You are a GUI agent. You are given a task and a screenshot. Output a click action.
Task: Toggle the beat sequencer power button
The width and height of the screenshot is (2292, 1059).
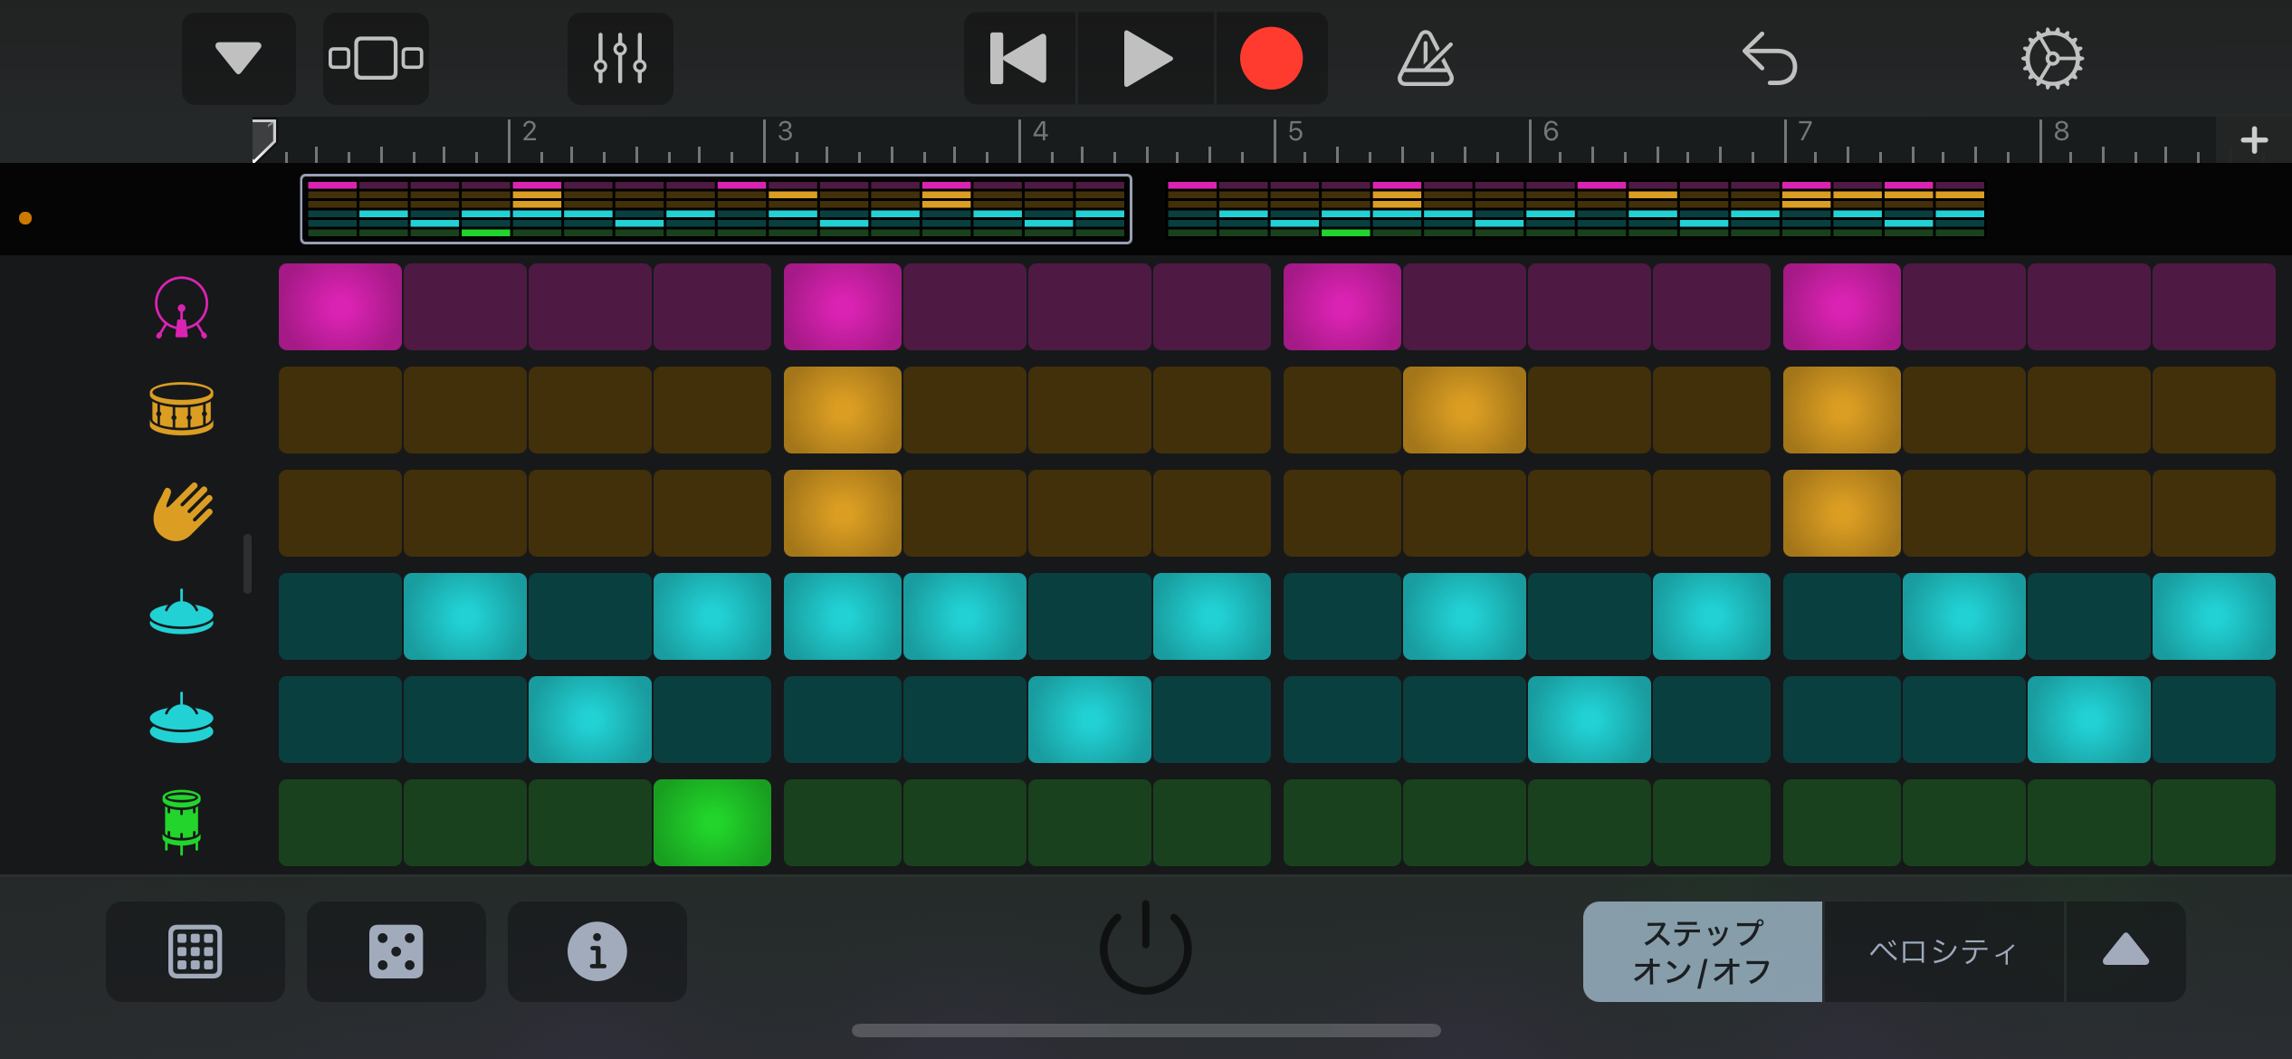coord(1145,947)
